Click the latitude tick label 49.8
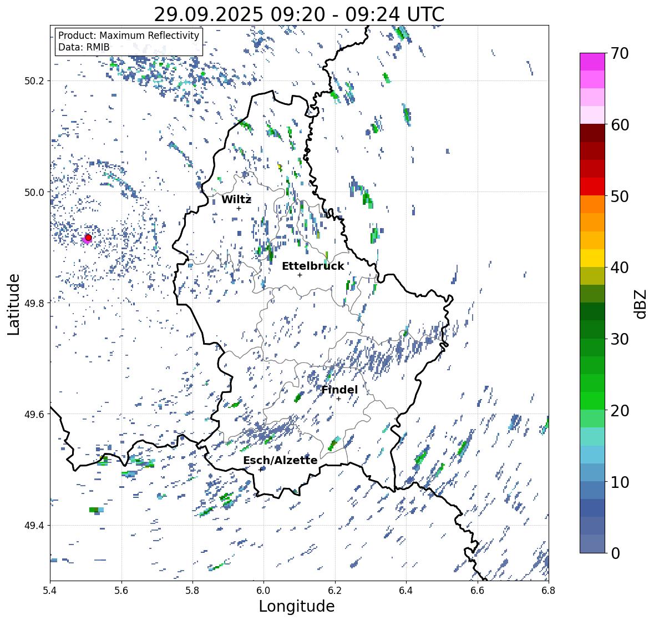654x620 pixels. (34, 303)
